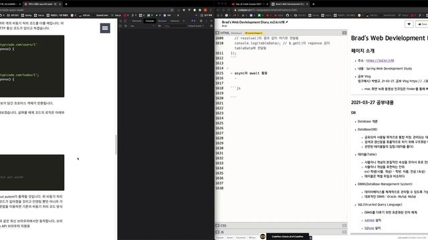Open the https://to2.kr/cfB link

[380, 61]
